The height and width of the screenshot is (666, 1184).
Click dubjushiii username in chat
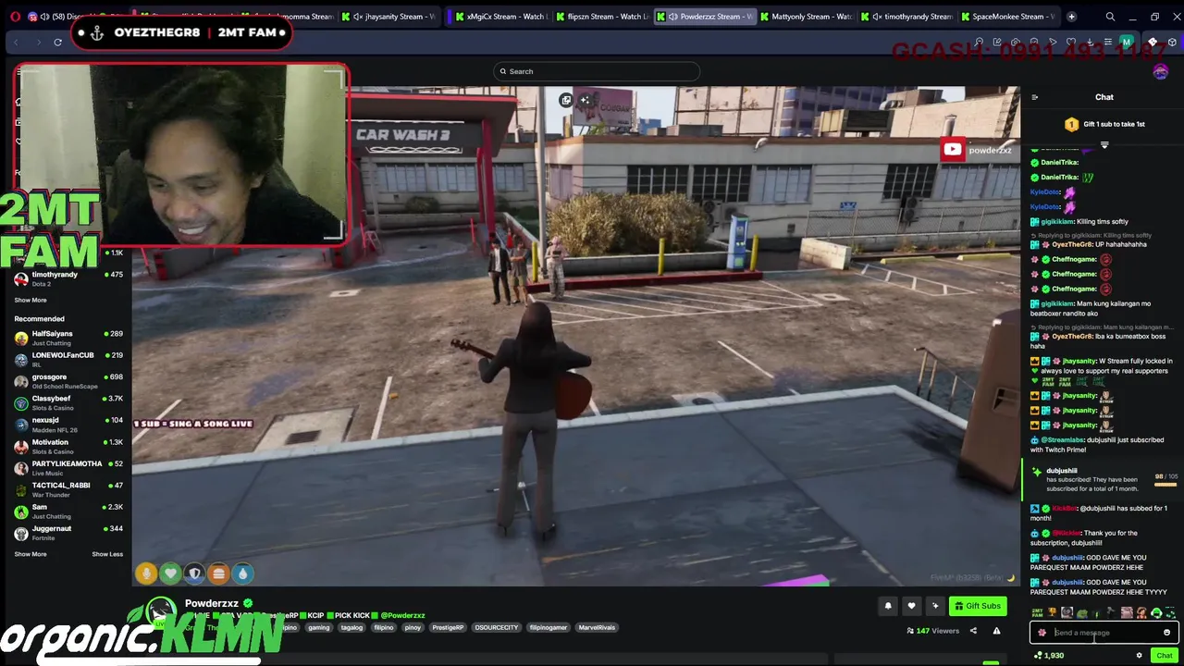(x=1061, y=471)
